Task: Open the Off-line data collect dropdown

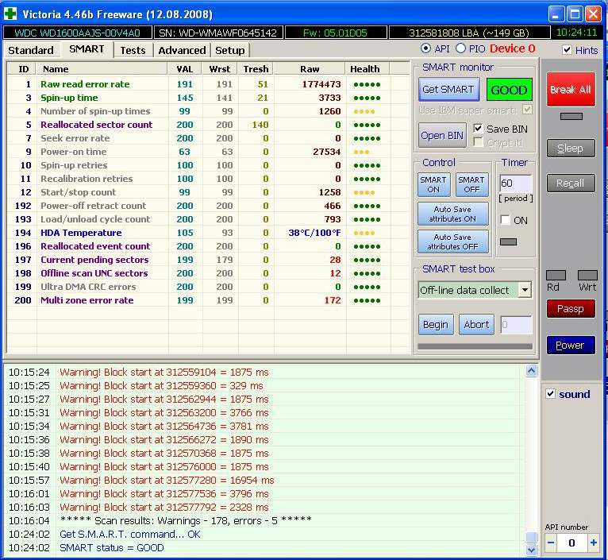Action: point(525,290)
